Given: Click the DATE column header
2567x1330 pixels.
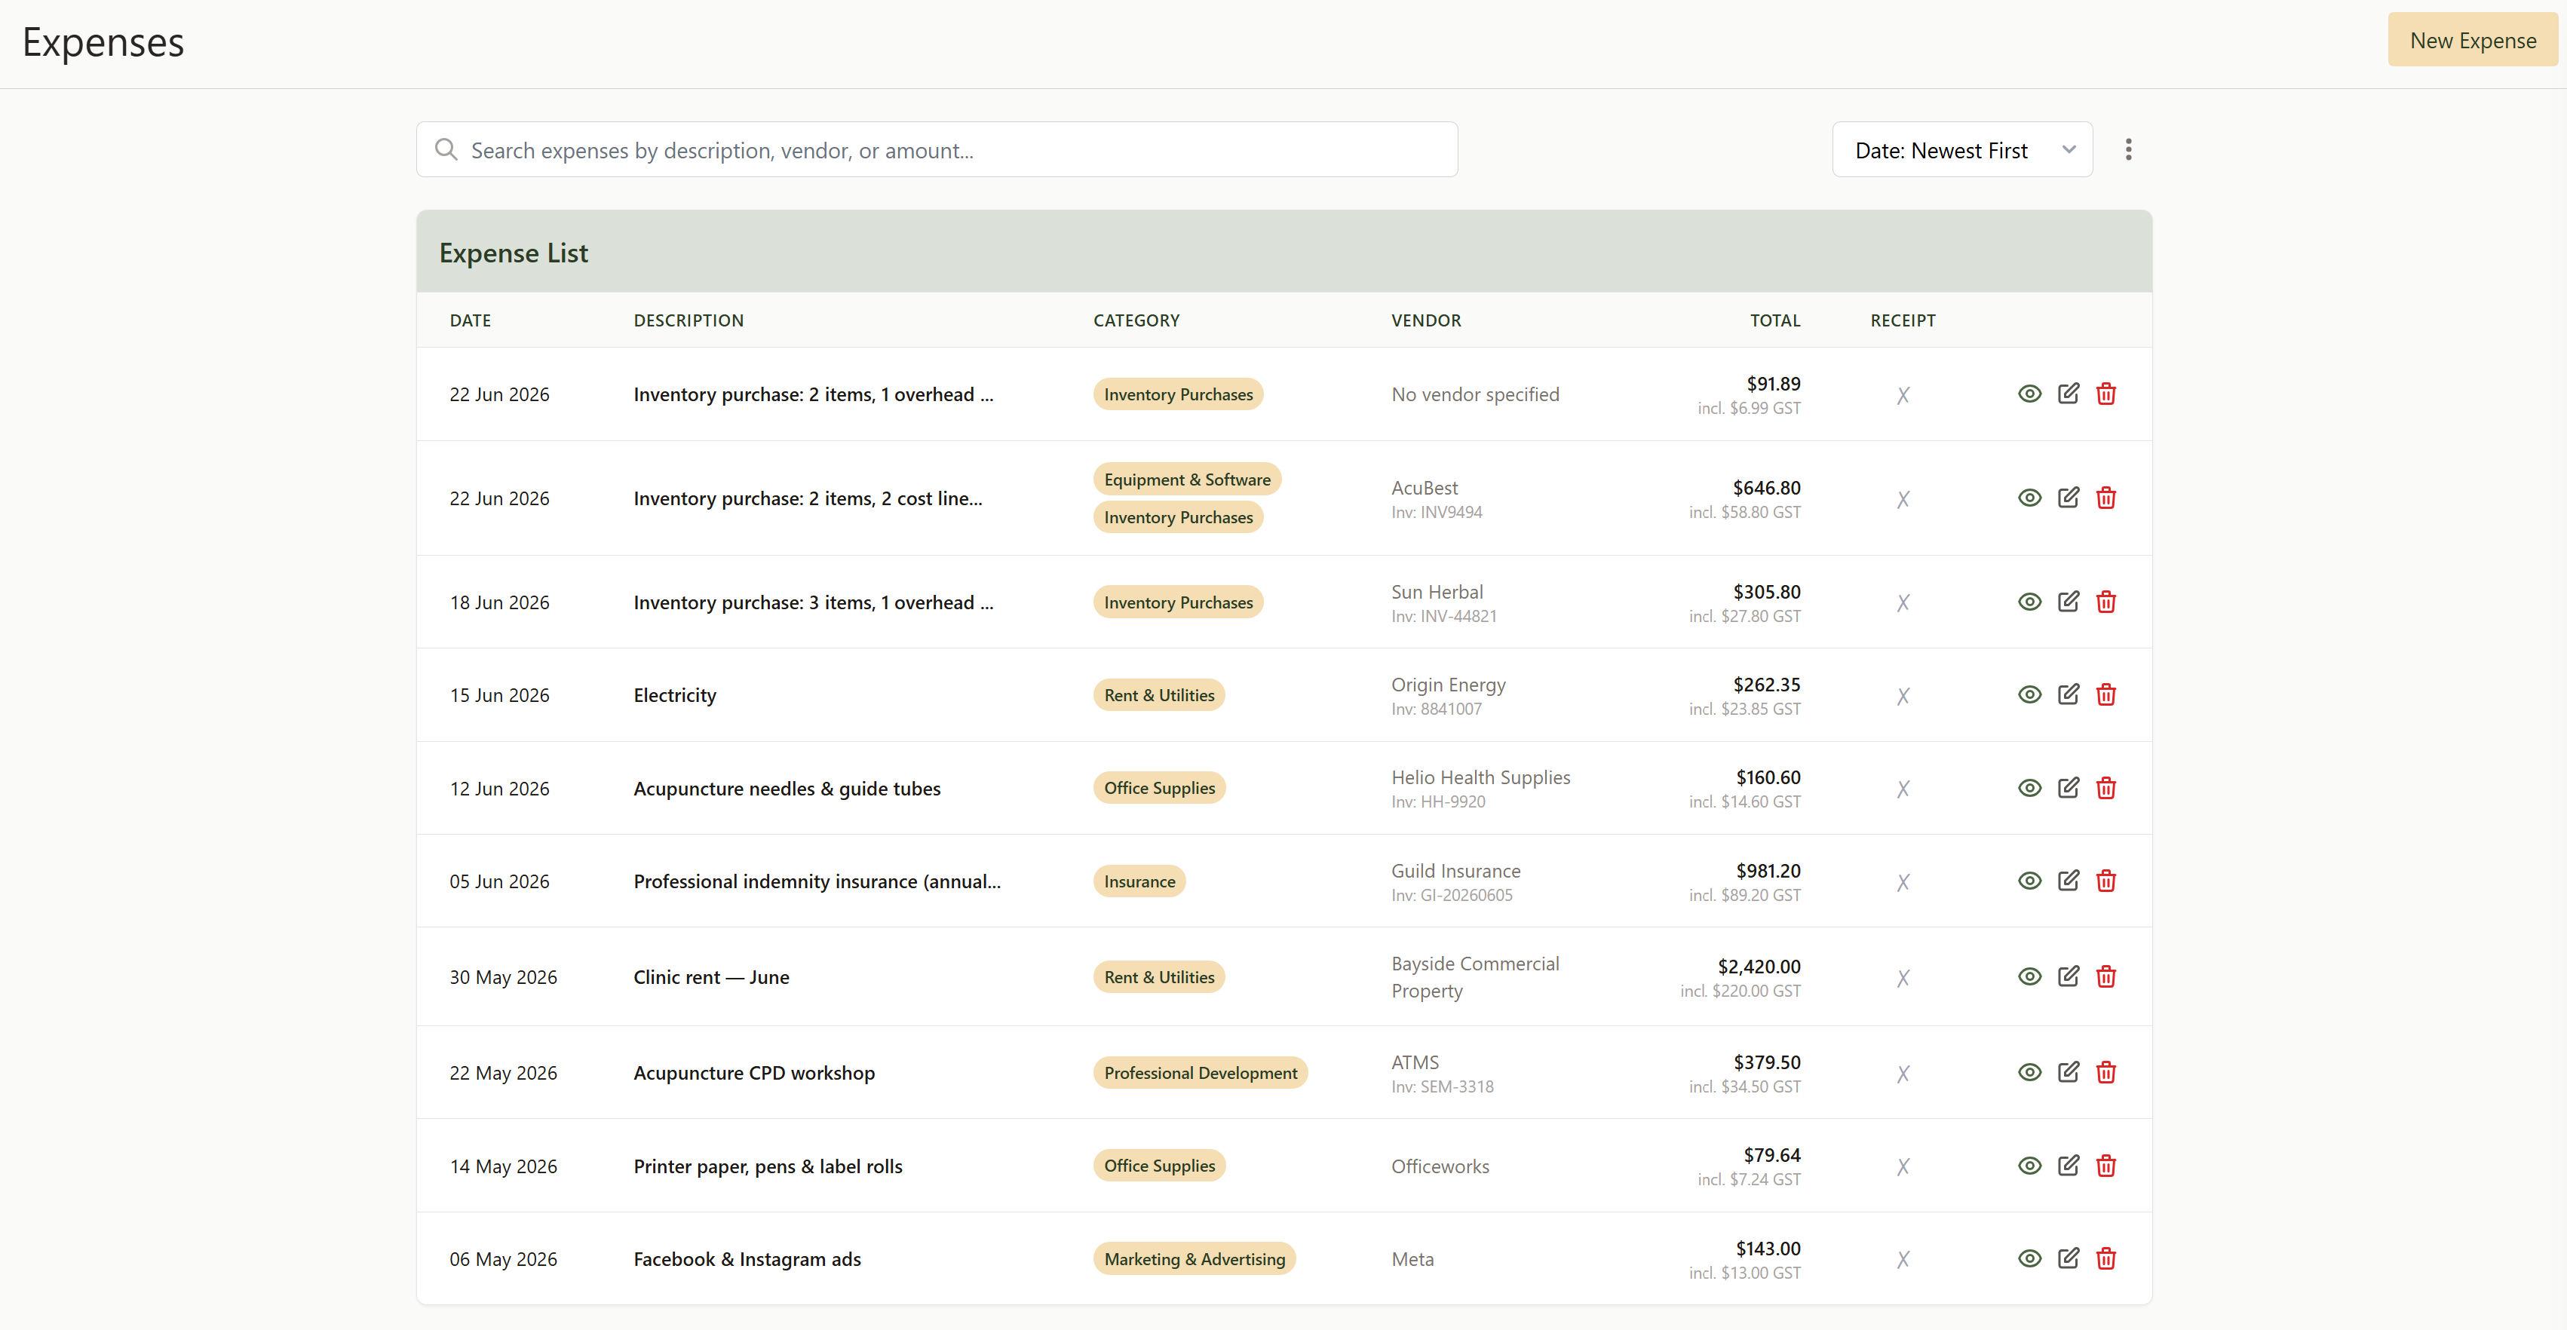Looking at the screenshot, I should point(471,320).
